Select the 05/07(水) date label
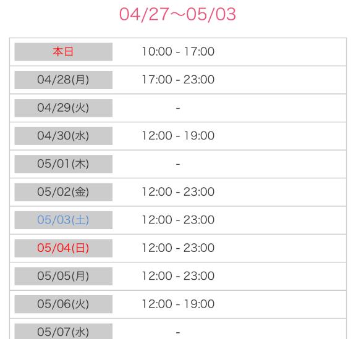 point(63,332)
